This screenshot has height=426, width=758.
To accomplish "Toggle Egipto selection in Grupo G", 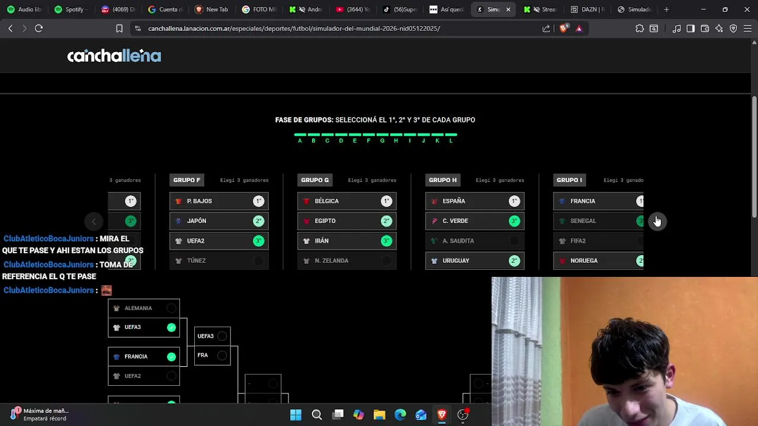I will (346, 221).
